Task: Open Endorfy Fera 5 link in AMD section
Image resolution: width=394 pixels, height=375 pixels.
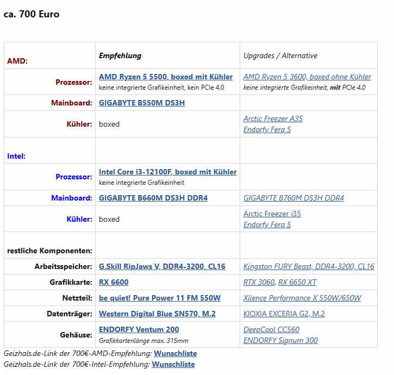Action: (267, 129)
